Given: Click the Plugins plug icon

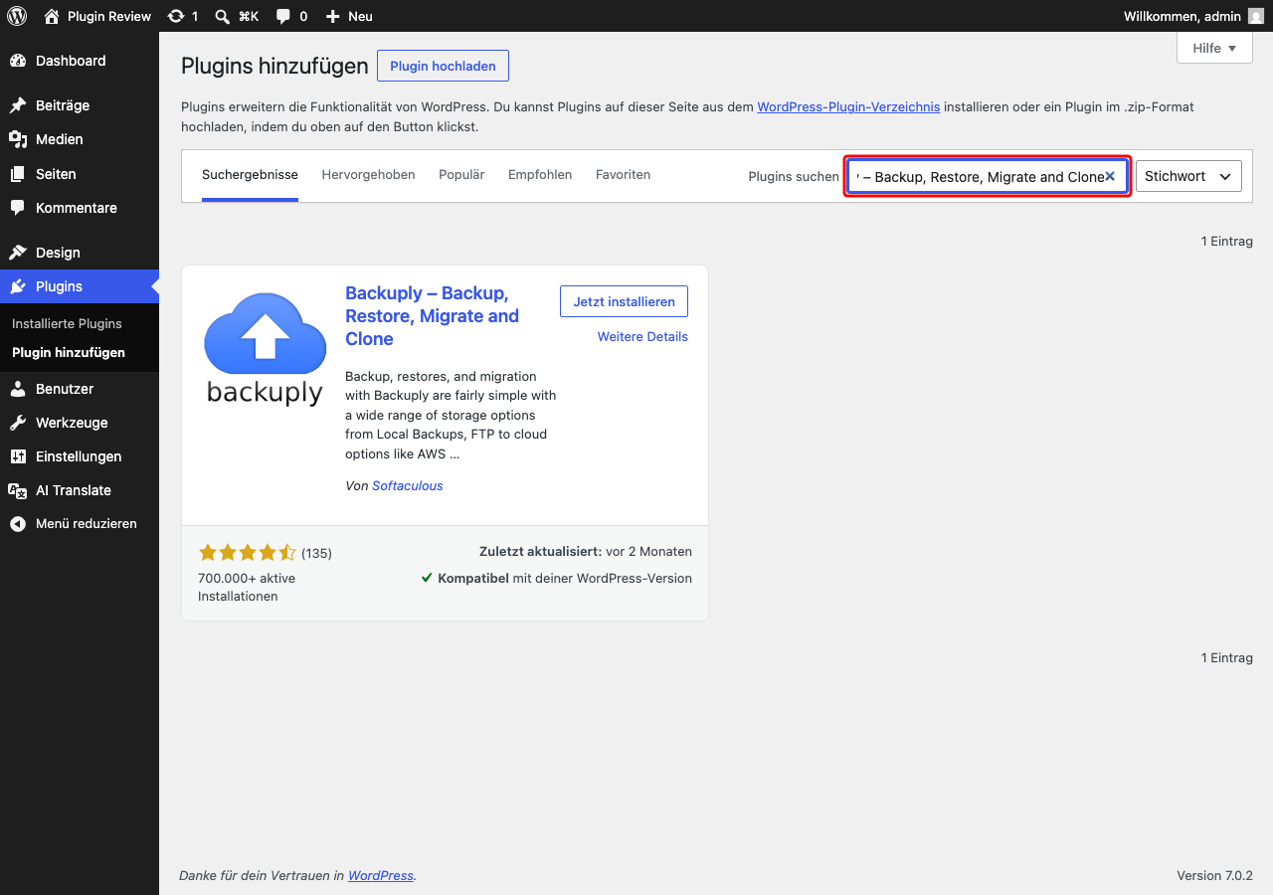Looking at the screenshot, I should click(x=18, y=286).
